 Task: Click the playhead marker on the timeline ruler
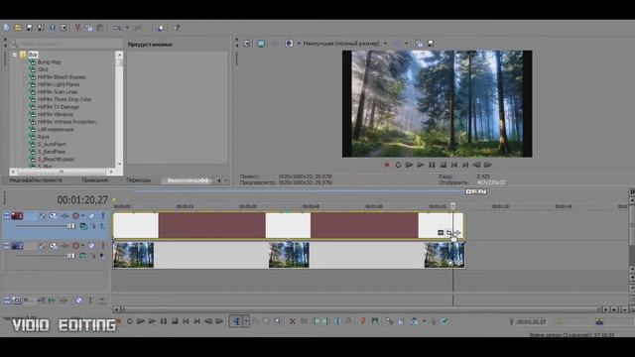coord(453,206)
